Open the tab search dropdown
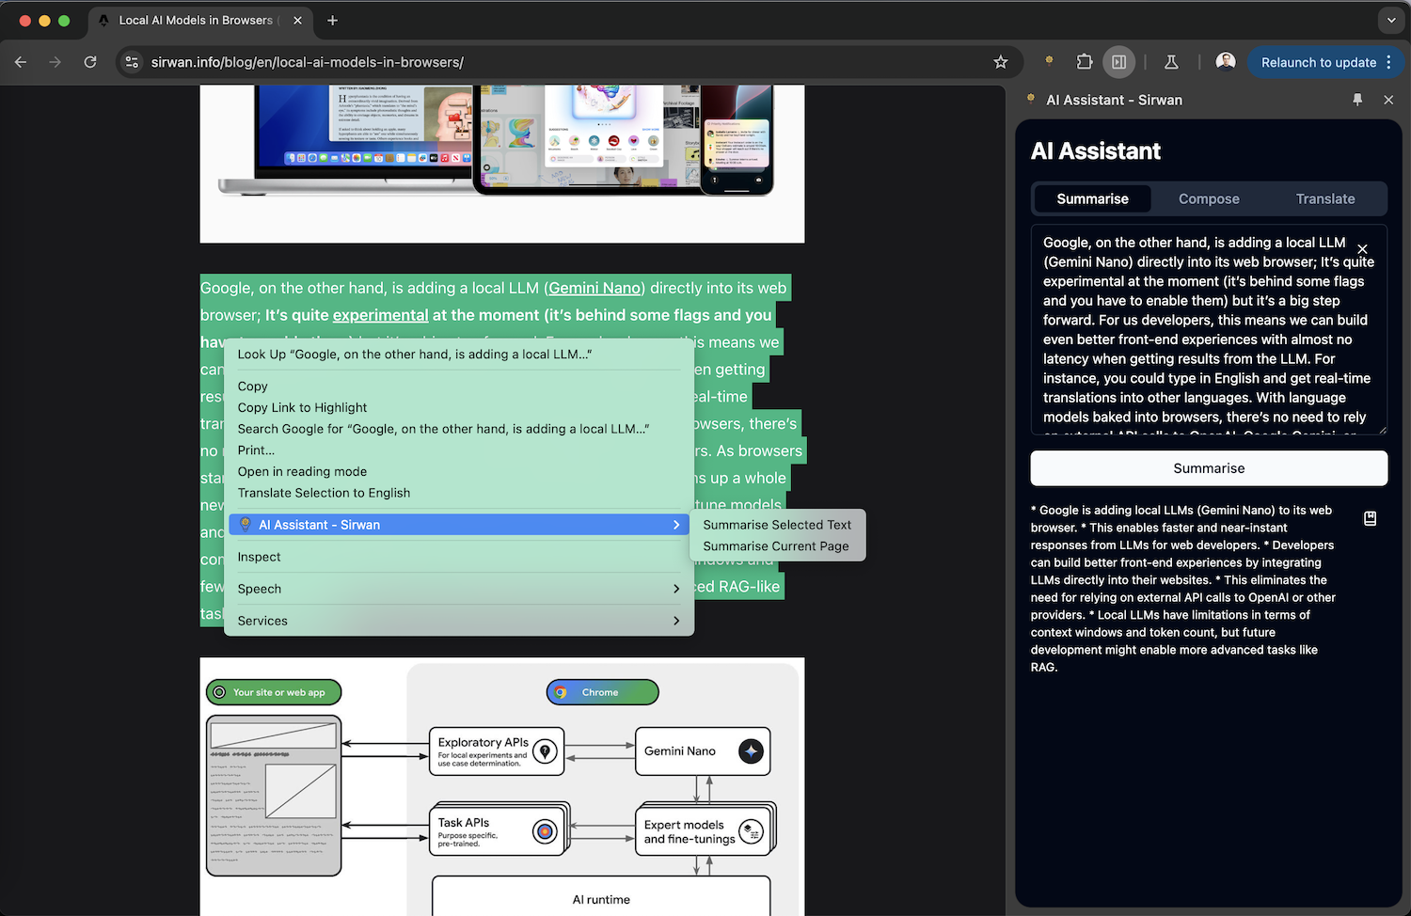Screen dimensions: 1411x916 (1391, 20)
